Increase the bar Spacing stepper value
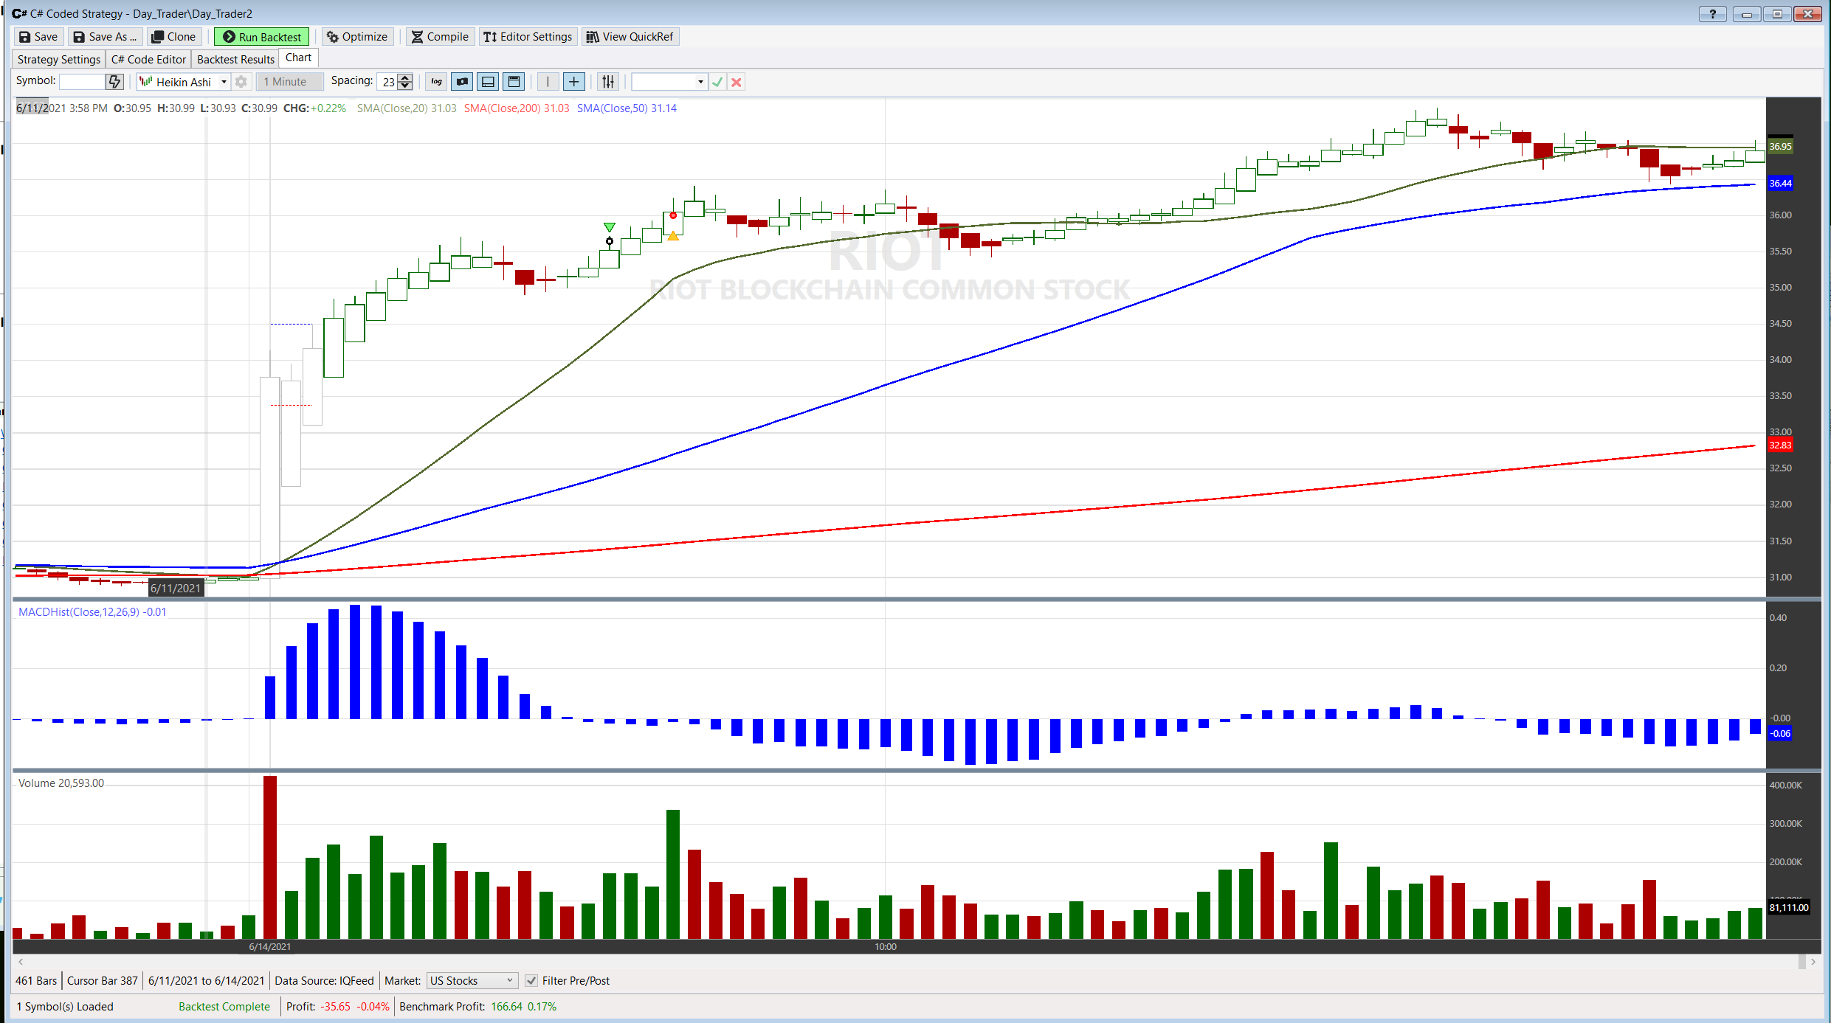The image size is (1831, 1023). tap(405, 77)
